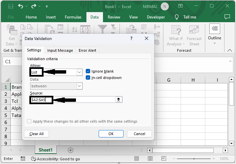
Task: Click the zoom slider bar
Action: pos(194,159)
